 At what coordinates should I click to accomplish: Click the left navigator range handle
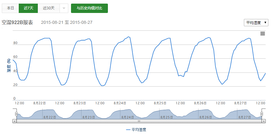tap(17, 114)
